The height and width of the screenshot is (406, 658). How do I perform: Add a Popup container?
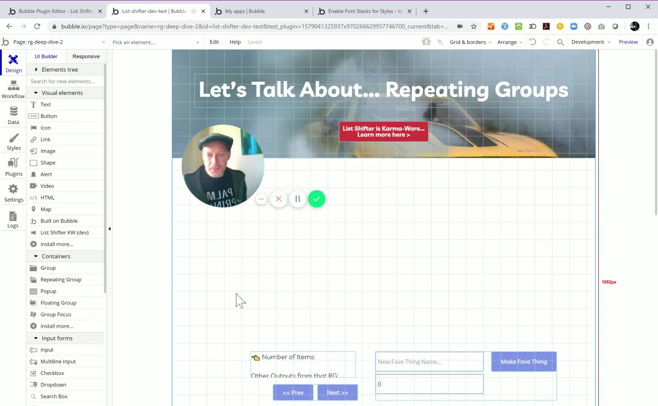pyautogui.click(x=65, y=291)
